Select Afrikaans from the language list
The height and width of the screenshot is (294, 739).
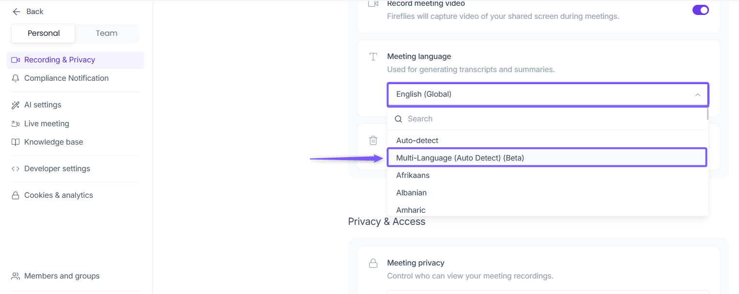click(413, 176)
